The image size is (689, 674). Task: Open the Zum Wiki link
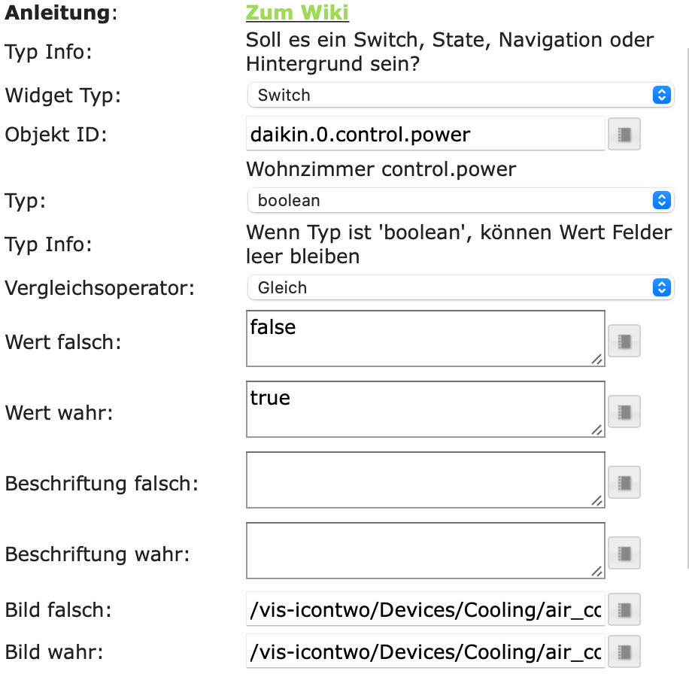tap(297, 13)
